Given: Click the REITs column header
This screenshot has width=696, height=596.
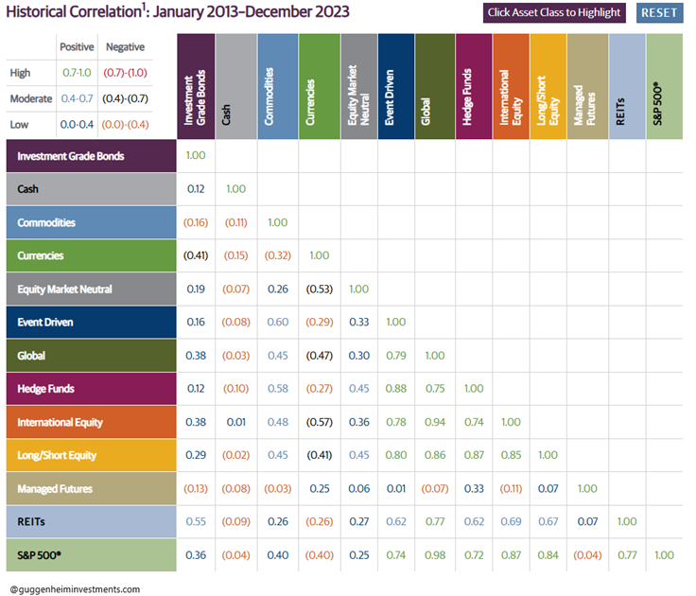Looking at the screenshot, I should click(626, 87).
